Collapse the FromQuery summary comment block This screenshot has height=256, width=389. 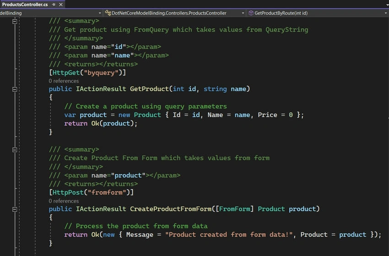click(x=15, y=21)
